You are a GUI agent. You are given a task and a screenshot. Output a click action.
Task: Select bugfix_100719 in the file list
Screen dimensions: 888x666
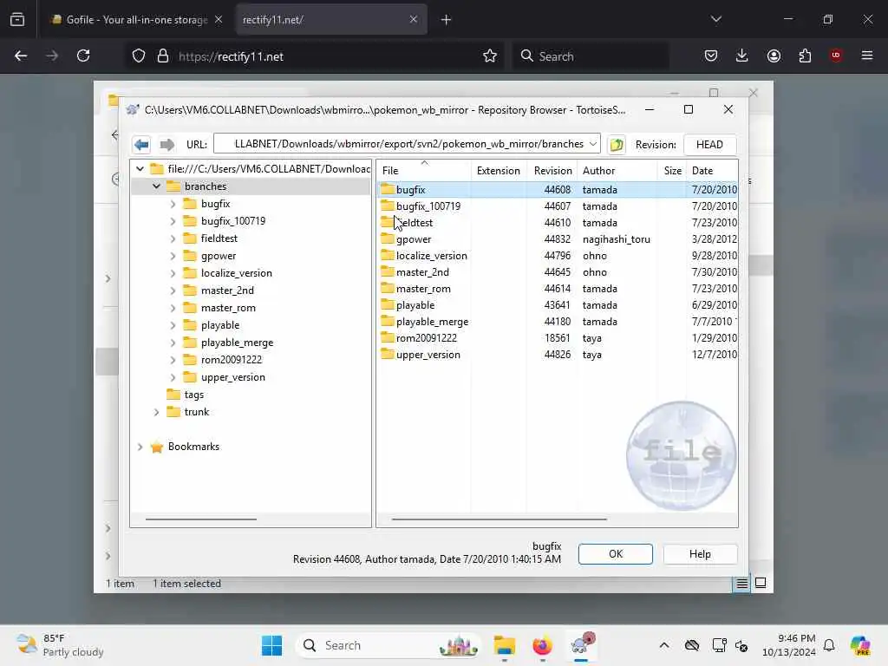pyautogui.click(x=428, y=206)
